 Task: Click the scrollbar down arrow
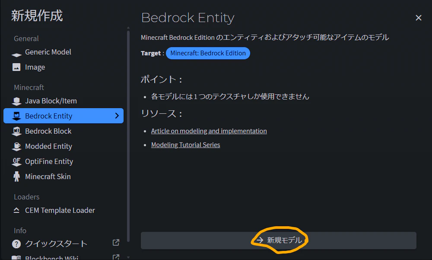(x=128, y=257)
